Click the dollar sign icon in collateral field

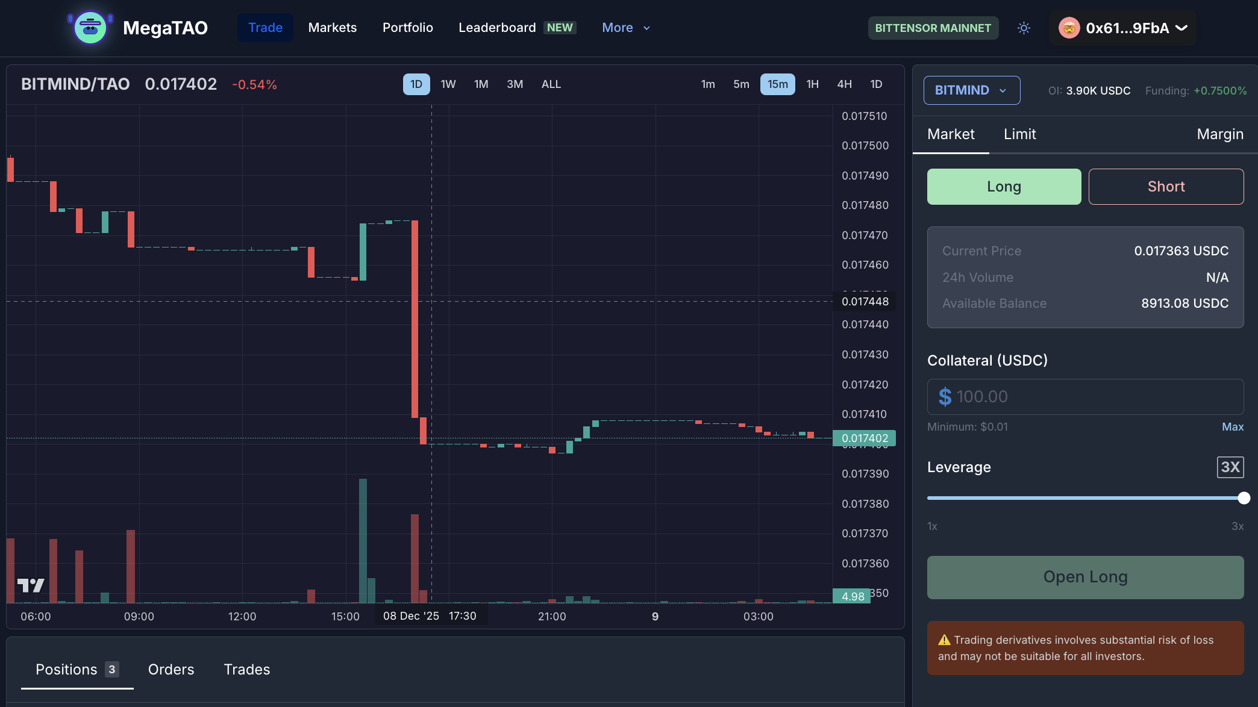point(945,397)
